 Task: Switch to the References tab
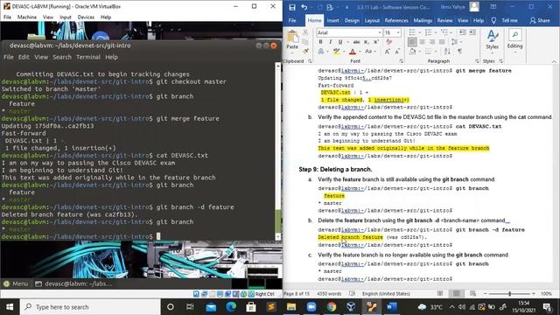396,20
